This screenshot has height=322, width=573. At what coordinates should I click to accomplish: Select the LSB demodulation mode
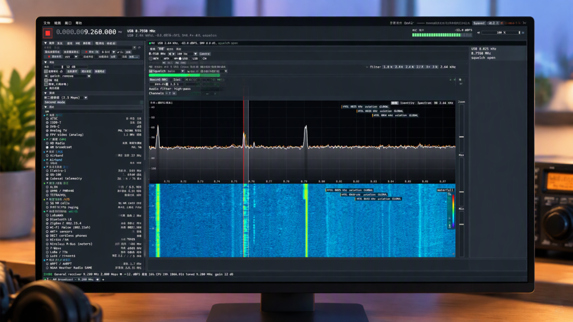point(193,59)
